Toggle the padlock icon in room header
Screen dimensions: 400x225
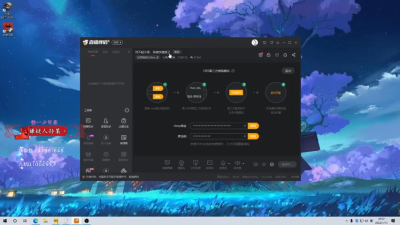pyautogui.click(x=268, y=55)
